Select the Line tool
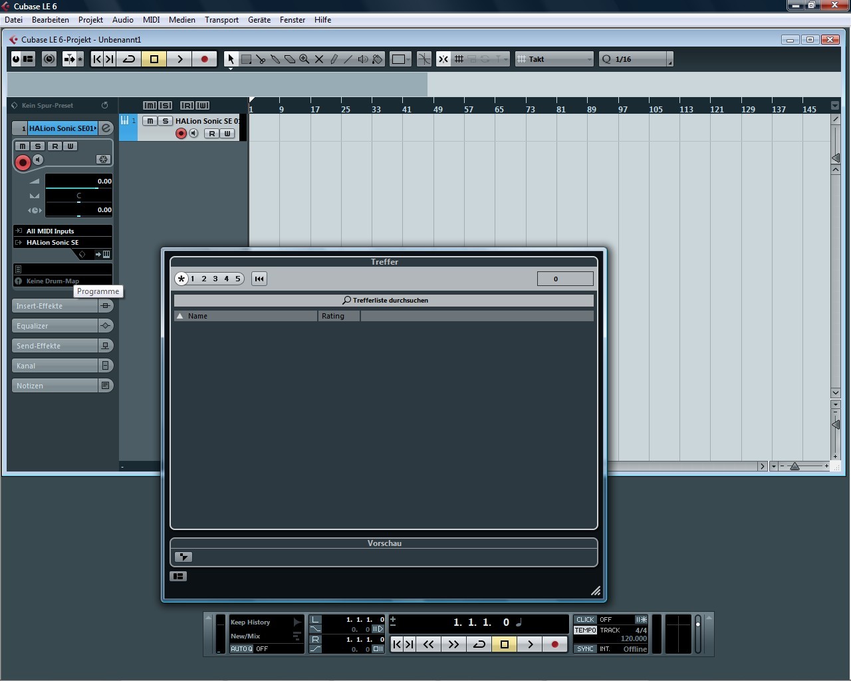 pos(348,59)
